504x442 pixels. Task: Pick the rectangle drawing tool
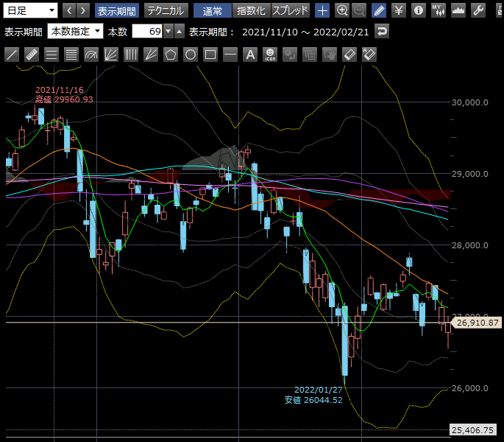click(x=210, y=55)
